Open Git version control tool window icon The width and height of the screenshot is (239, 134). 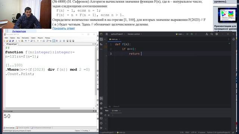pos(101,128)
